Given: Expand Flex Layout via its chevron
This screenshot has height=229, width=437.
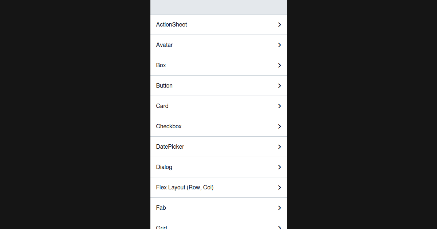Looking at the screenshot, I should pyautogui.click(x=279, y=188).
